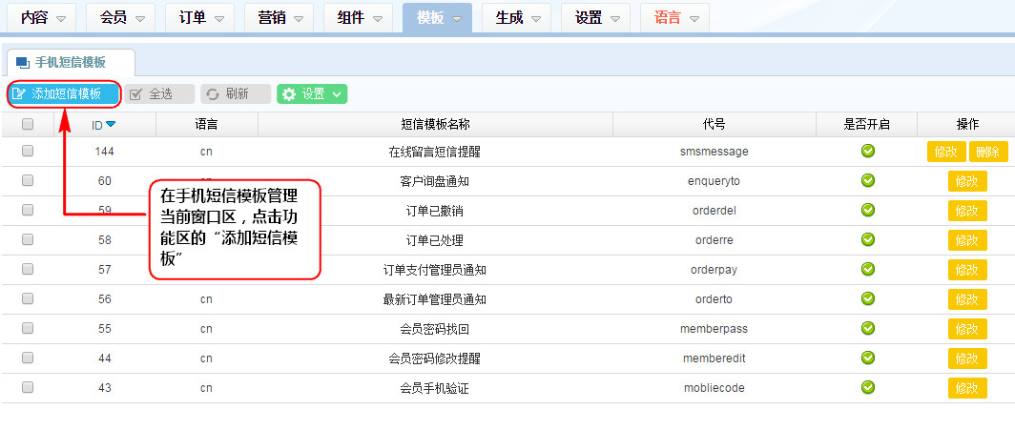Image resolution: width=1015 pixels, height=430 pixels.
Task: Click enabled check icon for orderpay row
Action: tap(868, 269)
